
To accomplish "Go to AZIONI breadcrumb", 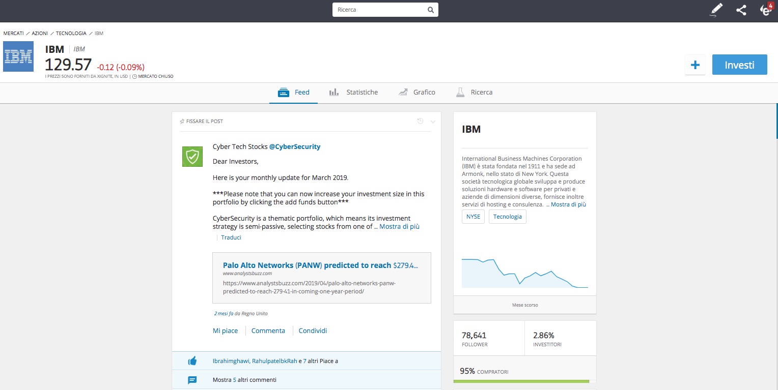I will point(40,34).
